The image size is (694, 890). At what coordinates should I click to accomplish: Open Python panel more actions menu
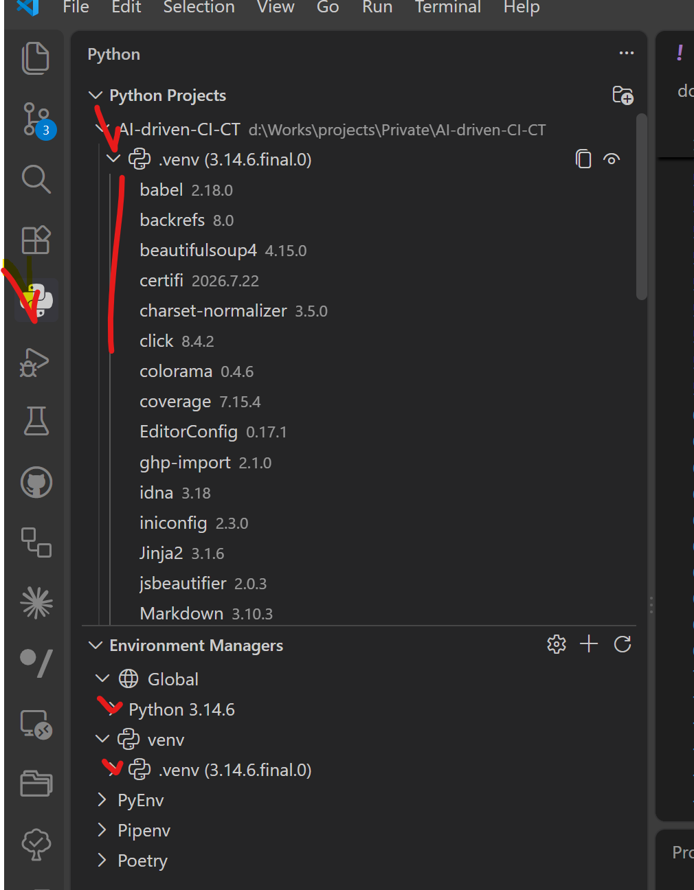(x=627, y=53)
